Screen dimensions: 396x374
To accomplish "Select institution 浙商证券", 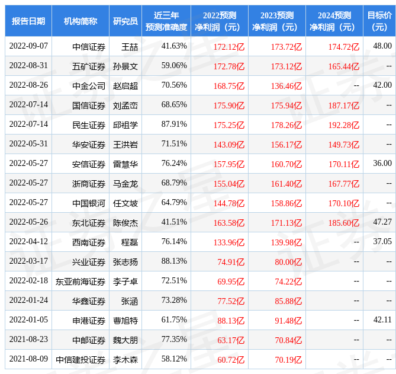I will [89, 184].
